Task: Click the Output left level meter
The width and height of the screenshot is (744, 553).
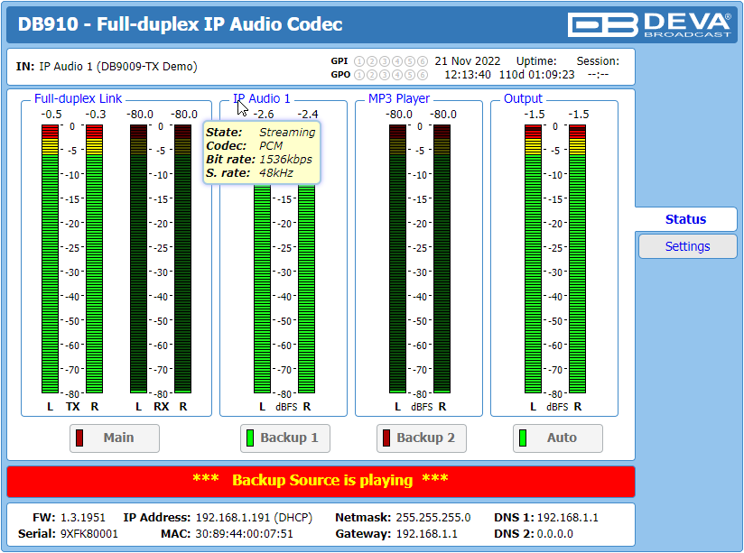Action: click(x=533, y=259)
